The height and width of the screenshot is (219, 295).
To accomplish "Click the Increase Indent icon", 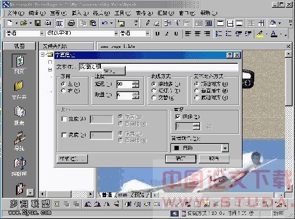I will [248, 34].
